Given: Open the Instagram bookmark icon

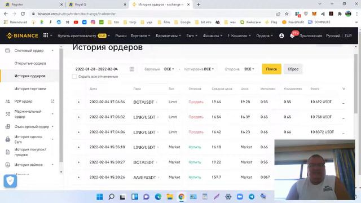Looking at the screenshot, I should point(93,22).
